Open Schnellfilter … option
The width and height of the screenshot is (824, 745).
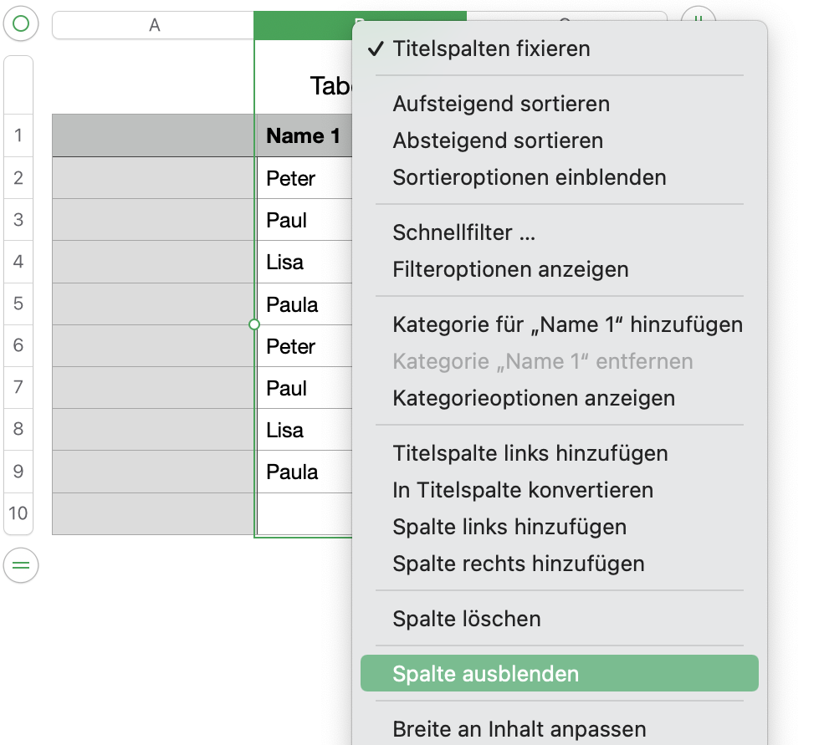point(463,233)
